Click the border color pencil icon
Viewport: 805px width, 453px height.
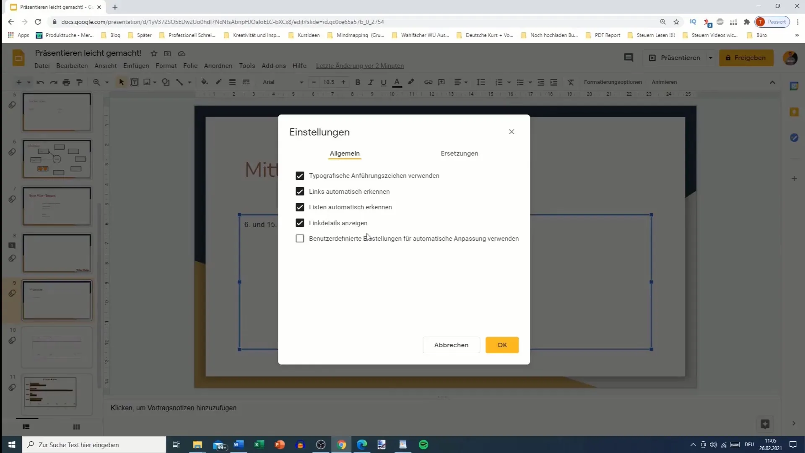218,82
